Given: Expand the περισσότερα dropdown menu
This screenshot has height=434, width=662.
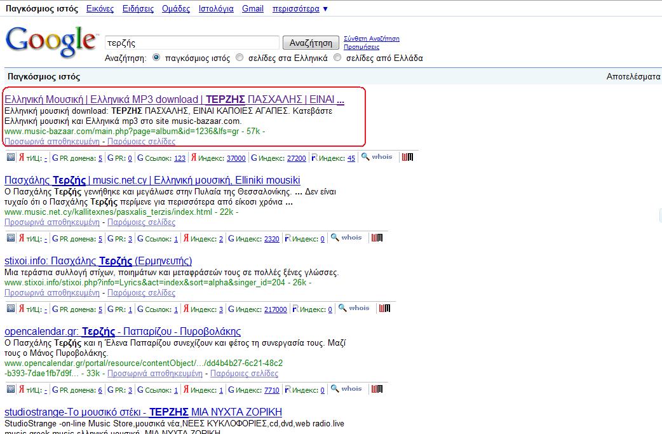Looking at the screenshot, I should pyautogui.click(x=300, y=8).
